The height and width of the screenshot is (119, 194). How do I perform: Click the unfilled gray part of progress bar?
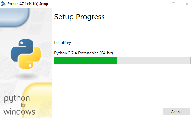click(153, 61)
